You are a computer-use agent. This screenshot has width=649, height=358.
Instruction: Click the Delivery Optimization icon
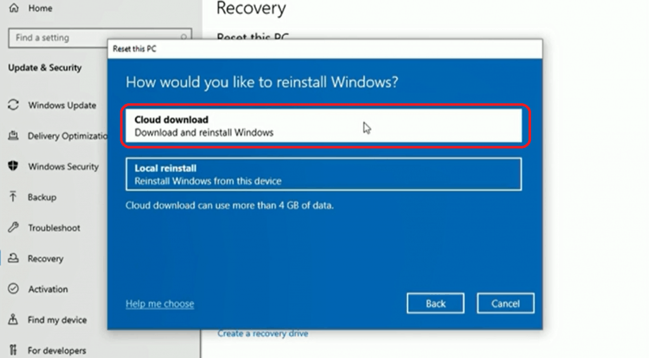pos(13,135)
